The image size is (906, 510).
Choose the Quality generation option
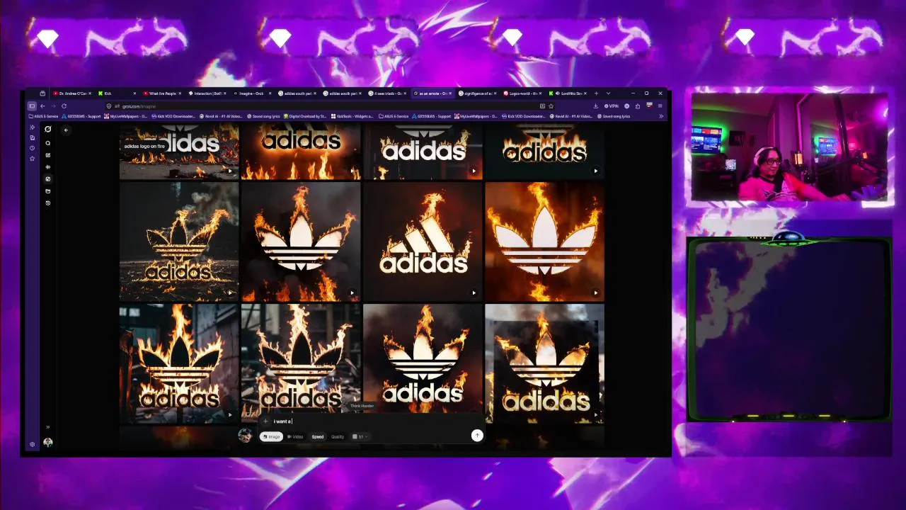338,436
